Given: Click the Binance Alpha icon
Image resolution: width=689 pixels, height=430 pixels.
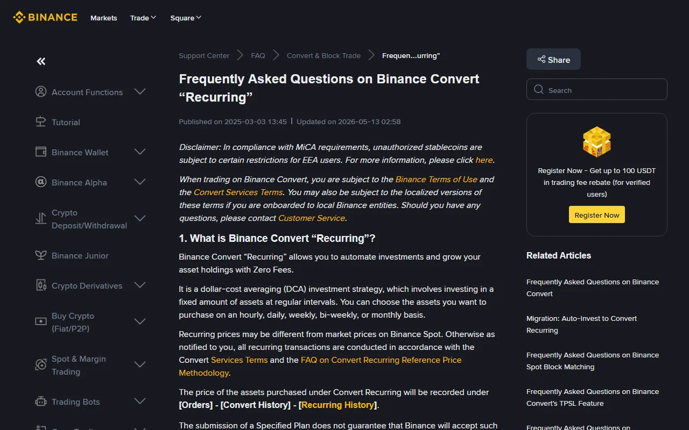Looking at the screenshot, I should point(41,182).
